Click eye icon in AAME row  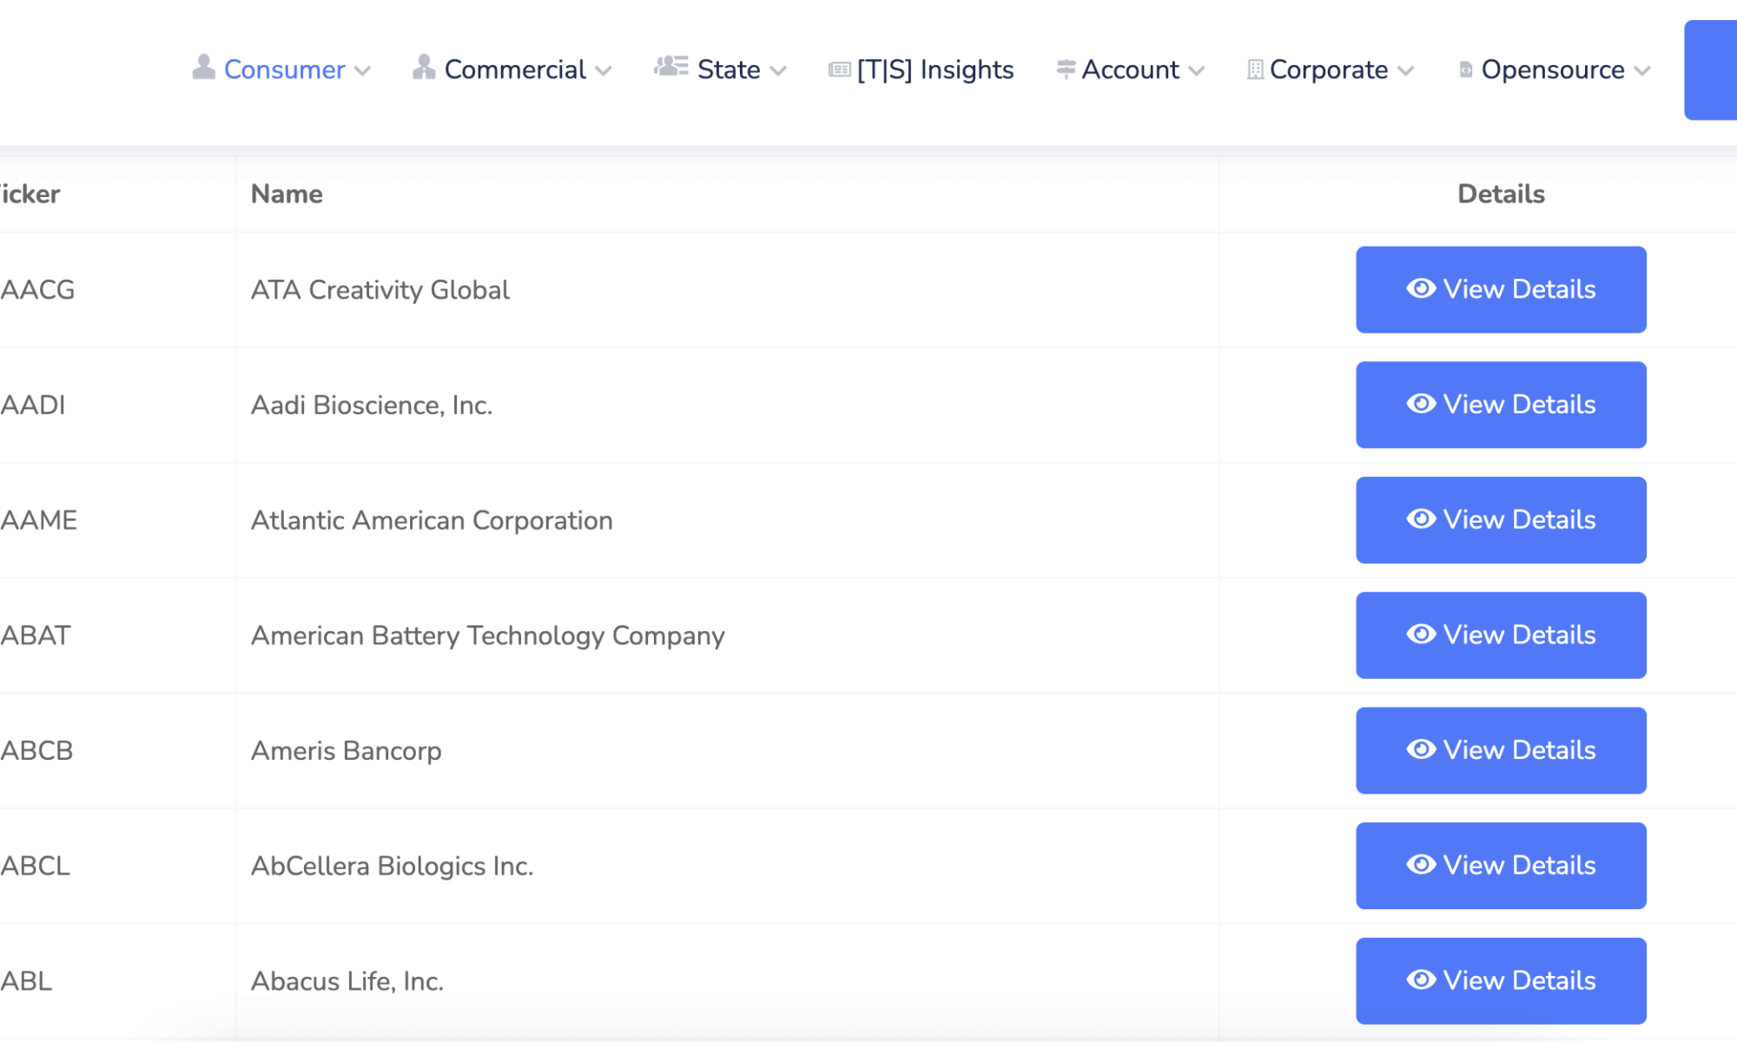[x=1421, y=519]
